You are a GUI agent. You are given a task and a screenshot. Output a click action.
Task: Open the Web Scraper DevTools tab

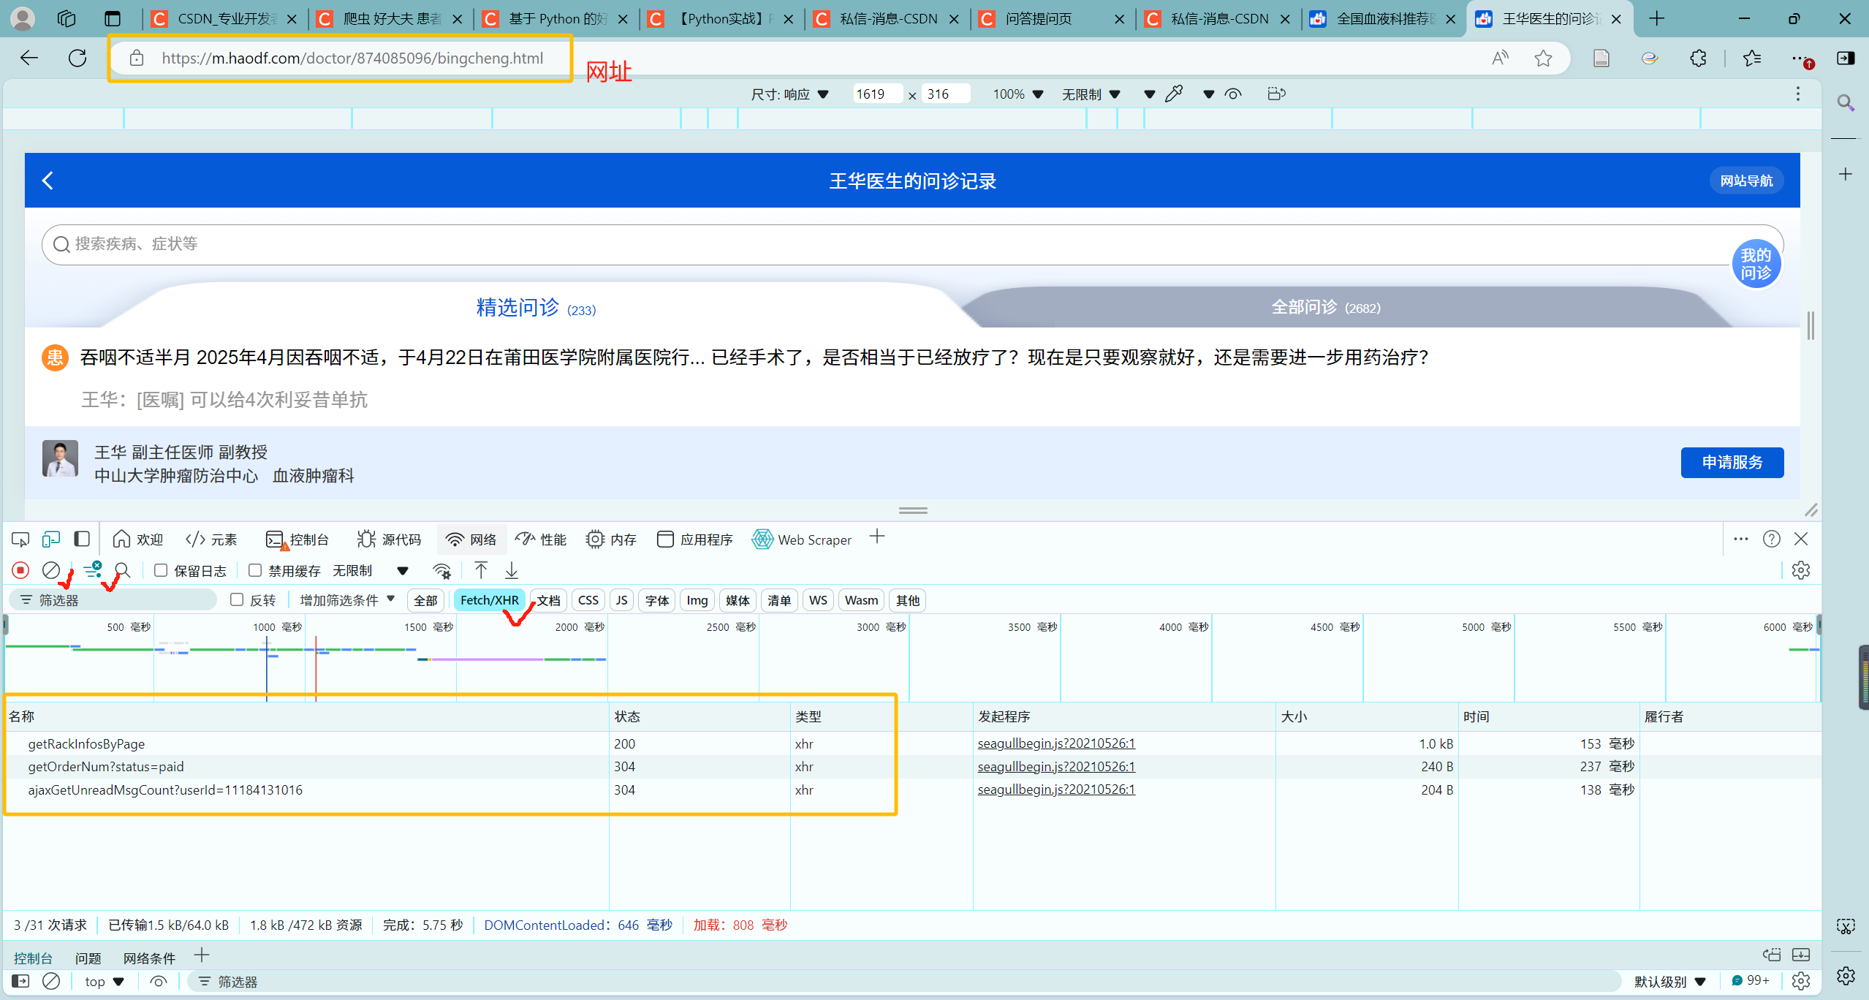coord(803,539)
